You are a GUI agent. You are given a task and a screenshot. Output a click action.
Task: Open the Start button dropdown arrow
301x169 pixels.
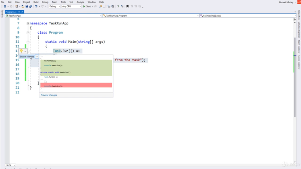coord(92,6)
